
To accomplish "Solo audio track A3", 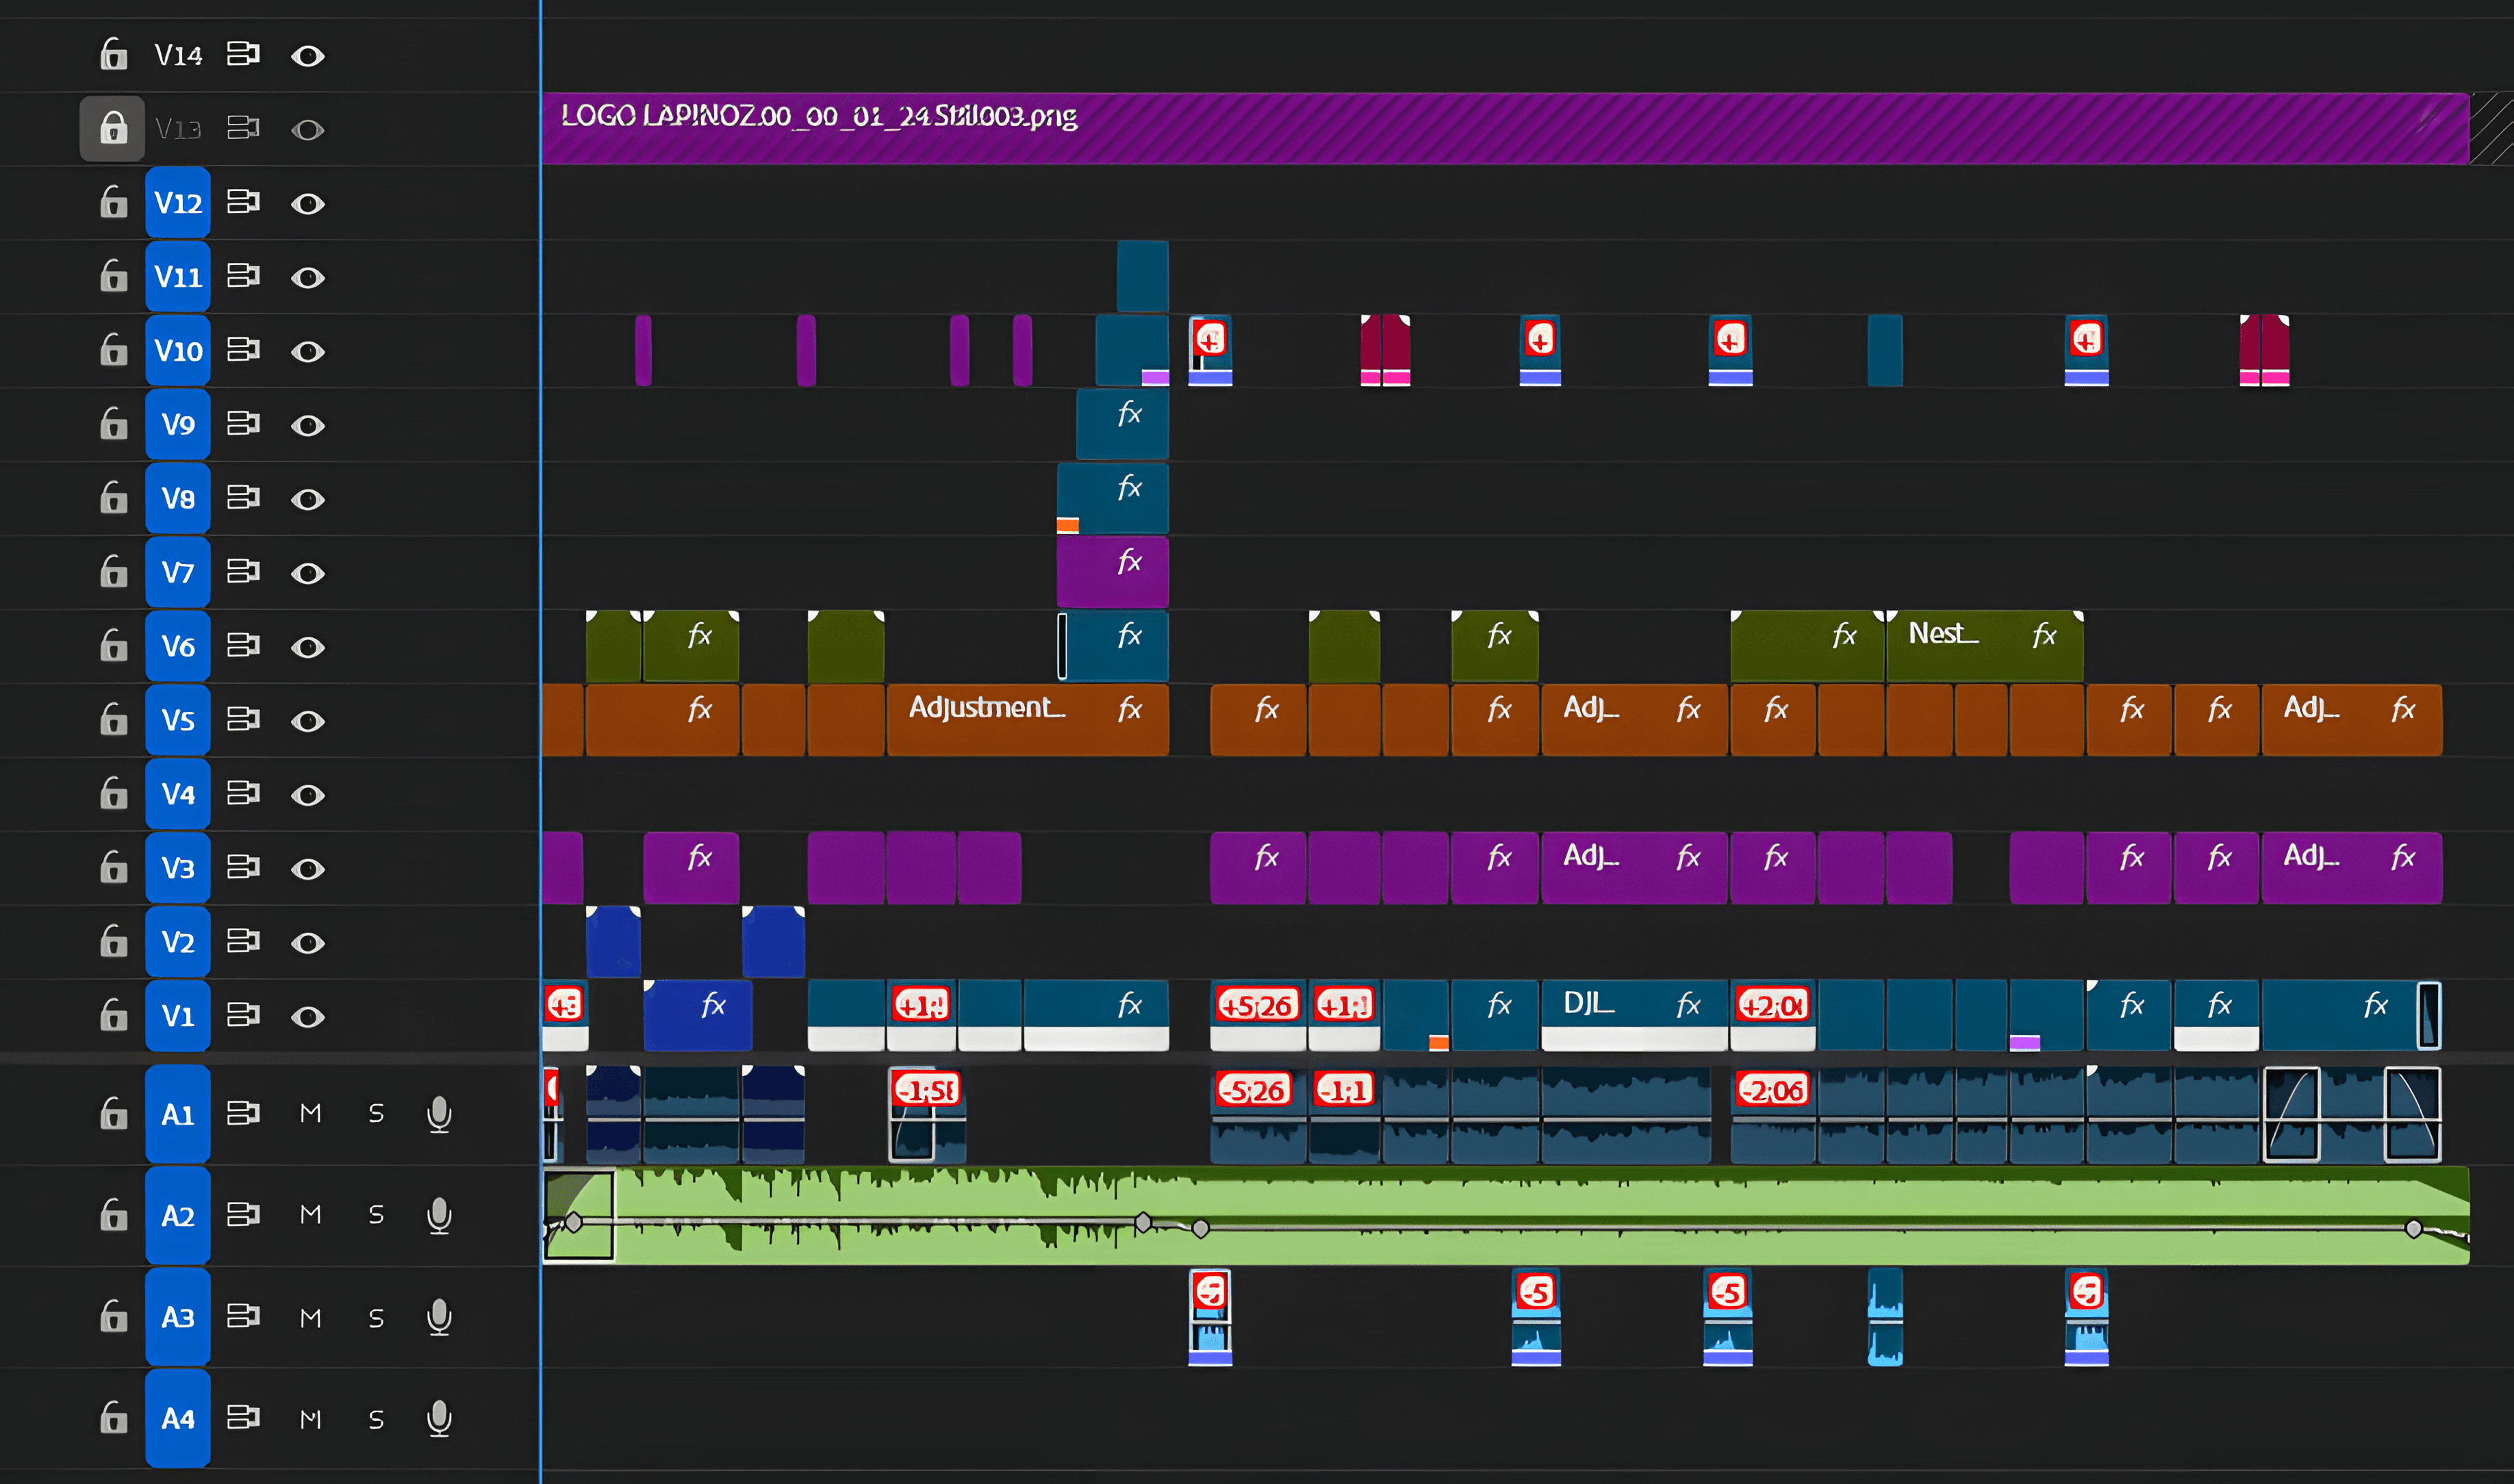I will coord(376,1318).
